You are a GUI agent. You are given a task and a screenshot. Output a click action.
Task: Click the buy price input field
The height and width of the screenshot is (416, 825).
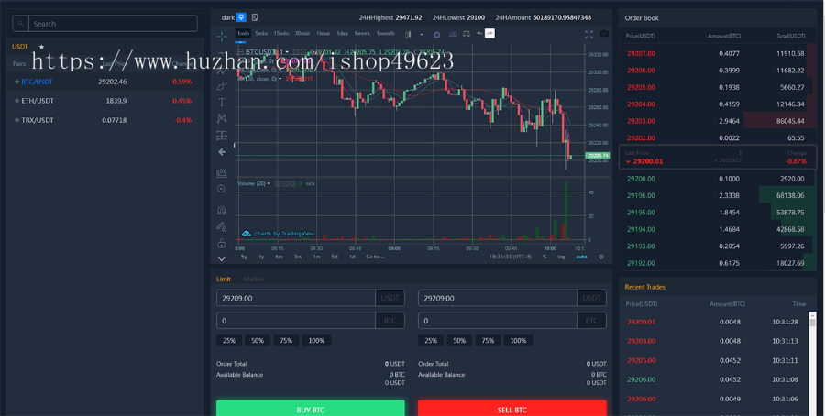coord(296,298)
